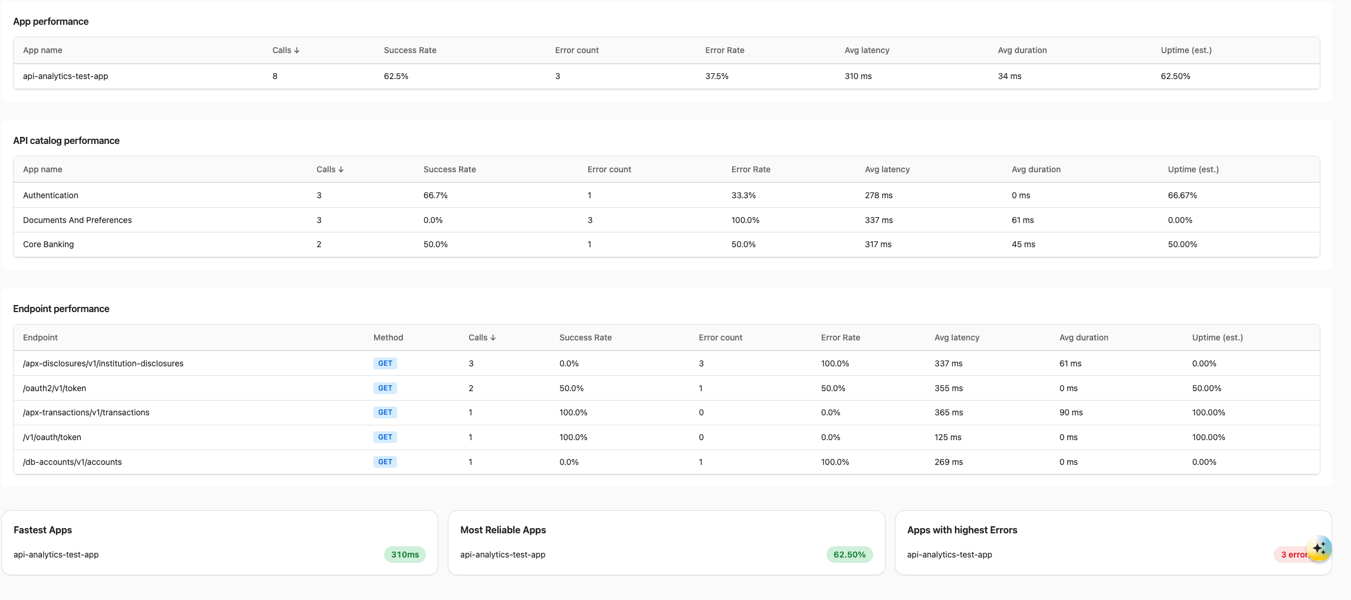1351x600 pixels.
Task: Click Success Rate header in API catalog table
Action: click(x=450, y=169)
